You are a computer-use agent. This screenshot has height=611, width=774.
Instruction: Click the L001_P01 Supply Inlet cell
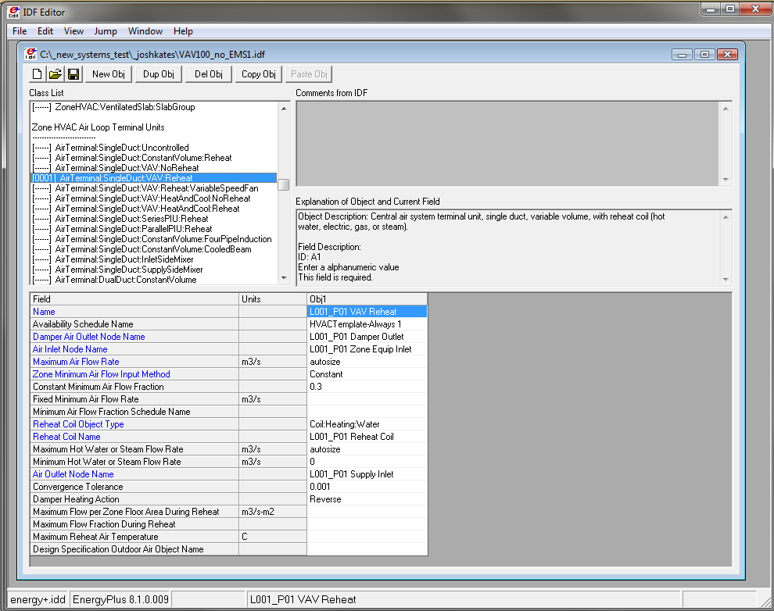pos(367,474)
